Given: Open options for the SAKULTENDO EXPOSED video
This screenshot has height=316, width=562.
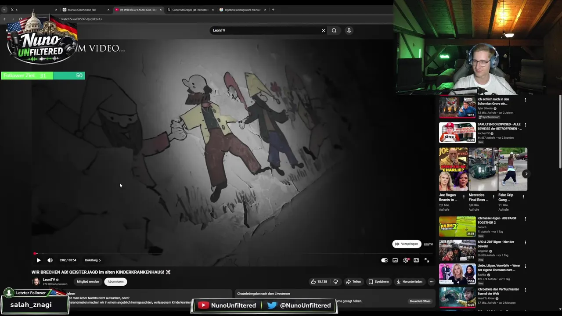Looking at the screenshot, I should pyautogui.click(x=525, y=125).
